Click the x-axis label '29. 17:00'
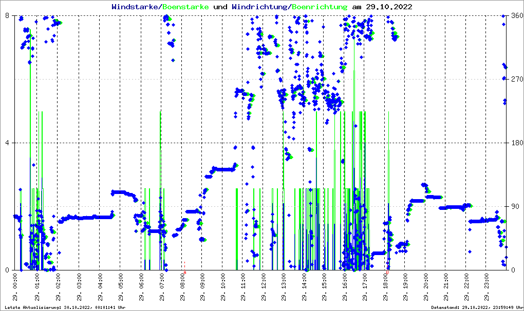 point(365,287)
